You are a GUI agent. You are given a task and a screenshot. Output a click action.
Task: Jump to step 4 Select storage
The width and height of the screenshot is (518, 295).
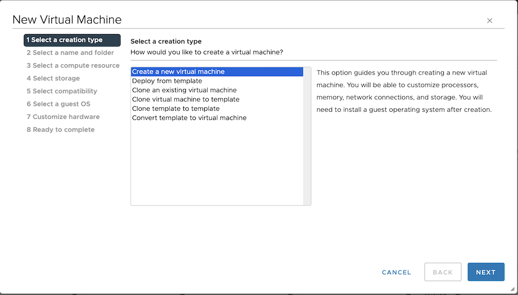coord(53,79)
